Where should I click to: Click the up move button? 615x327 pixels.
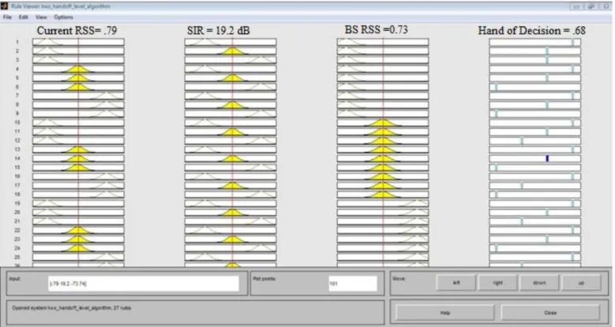pyautogui.click(x=581, y=282)
